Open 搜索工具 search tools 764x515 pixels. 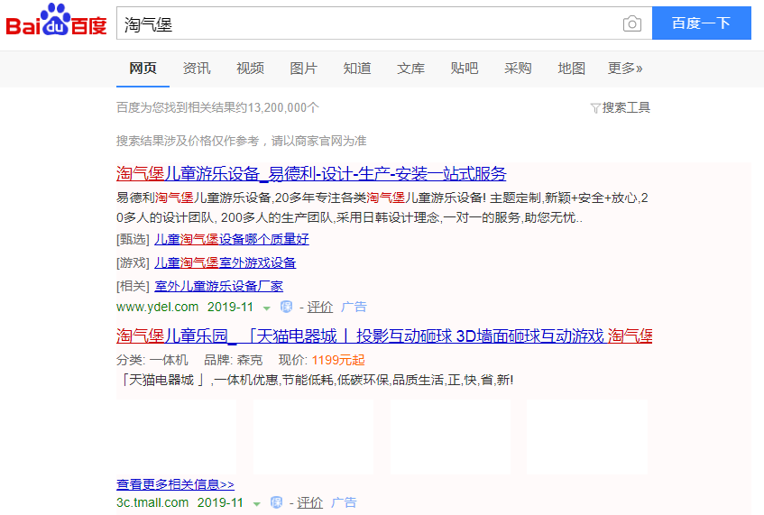pos(626,107)
